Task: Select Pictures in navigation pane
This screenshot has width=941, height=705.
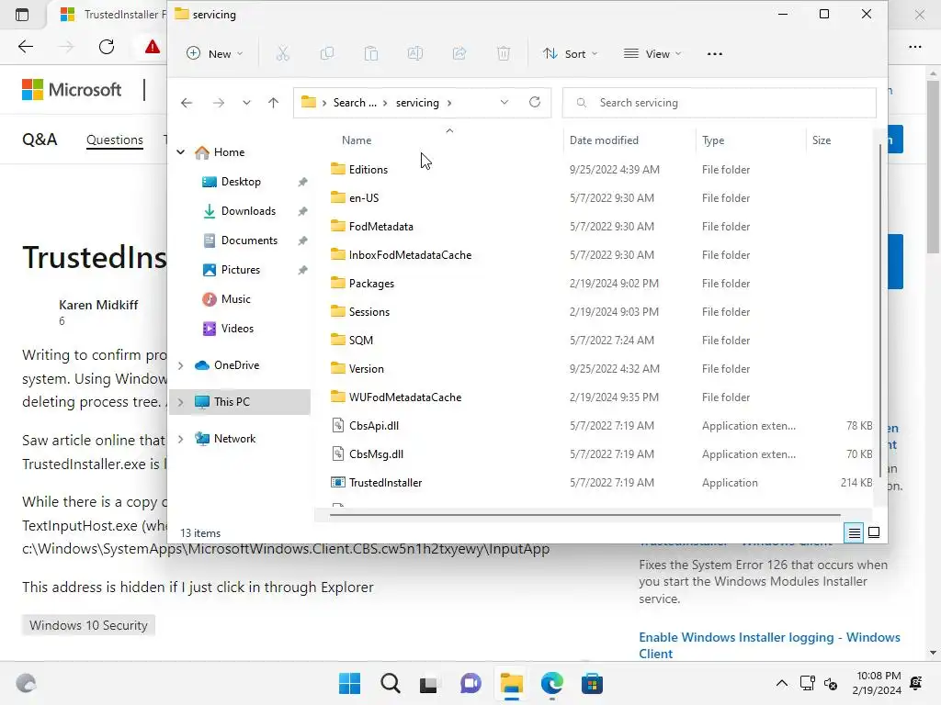Action: [x=240, y=270]
